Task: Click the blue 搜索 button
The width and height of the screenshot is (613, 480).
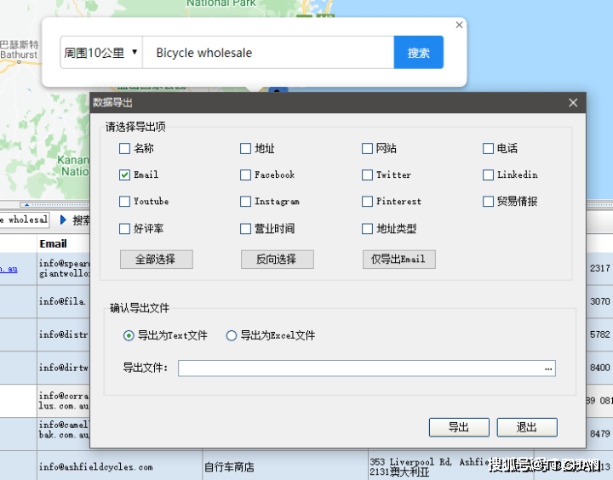Action: pos(419,53)
